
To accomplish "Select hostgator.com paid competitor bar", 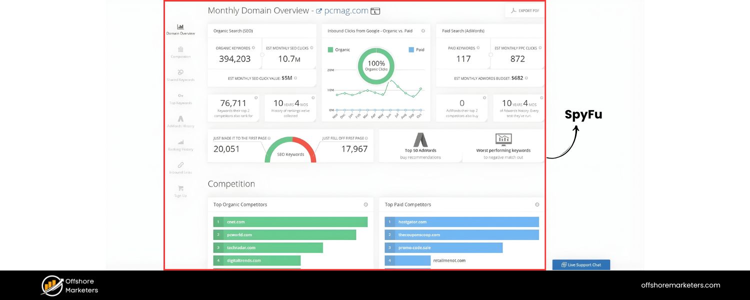I will (x=462, y=222).
